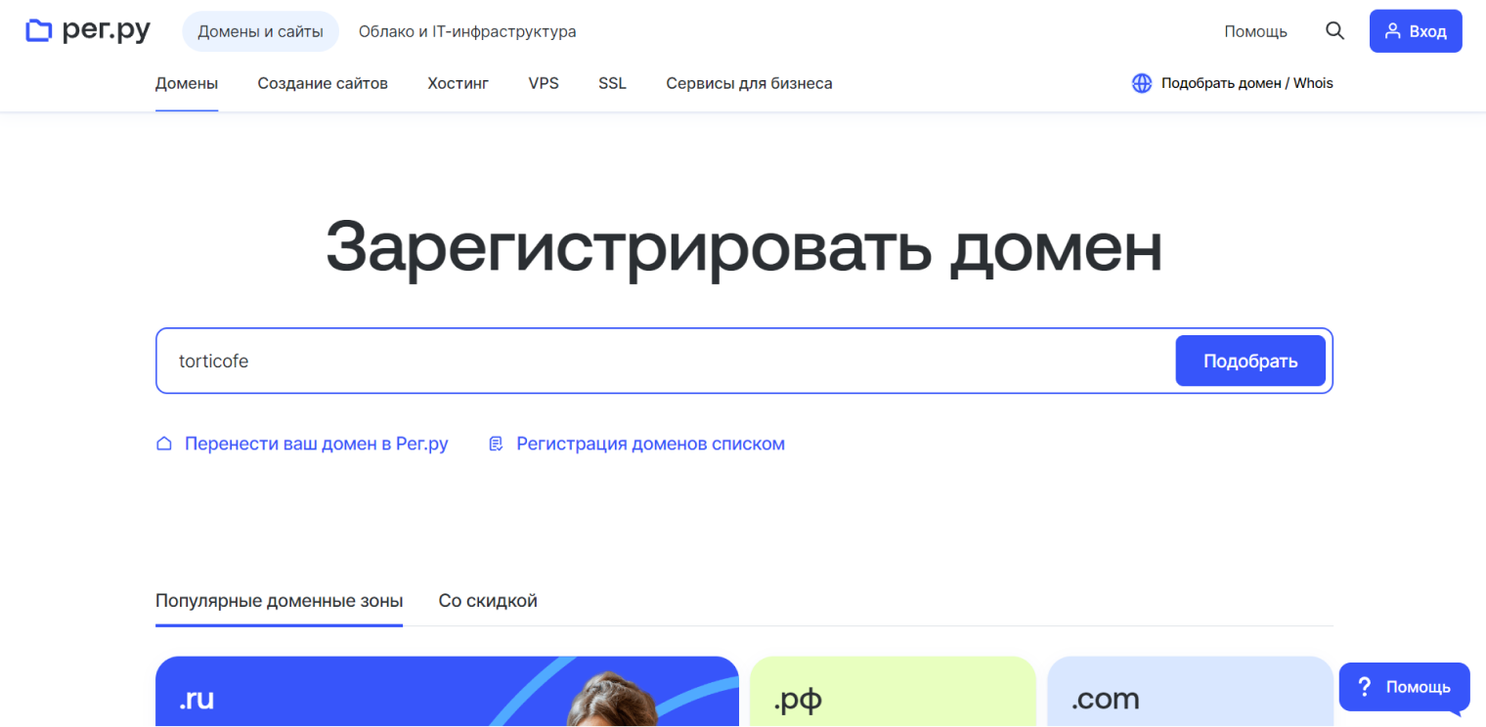The height and width of the screenshot is (727, 1486).
Task: Open the Создание сайтов menu
Action: tap(323, 83)
